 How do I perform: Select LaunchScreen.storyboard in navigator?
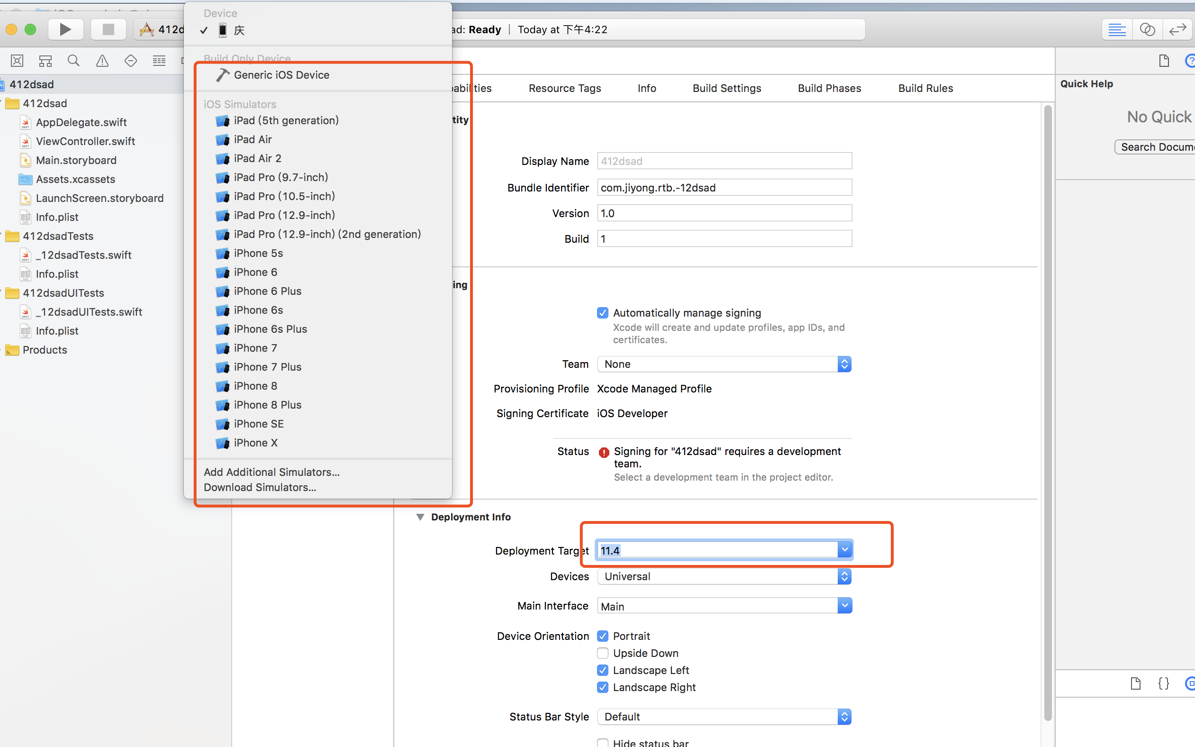[x=99, y=198]
